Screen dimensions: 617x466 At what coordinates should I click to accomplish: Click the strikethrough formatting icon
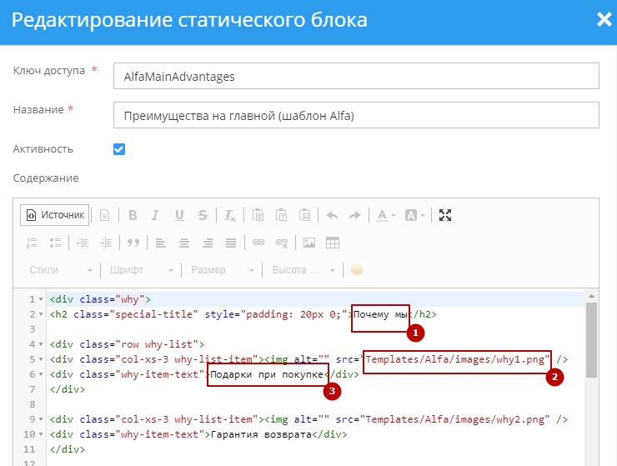pos(203,215)
